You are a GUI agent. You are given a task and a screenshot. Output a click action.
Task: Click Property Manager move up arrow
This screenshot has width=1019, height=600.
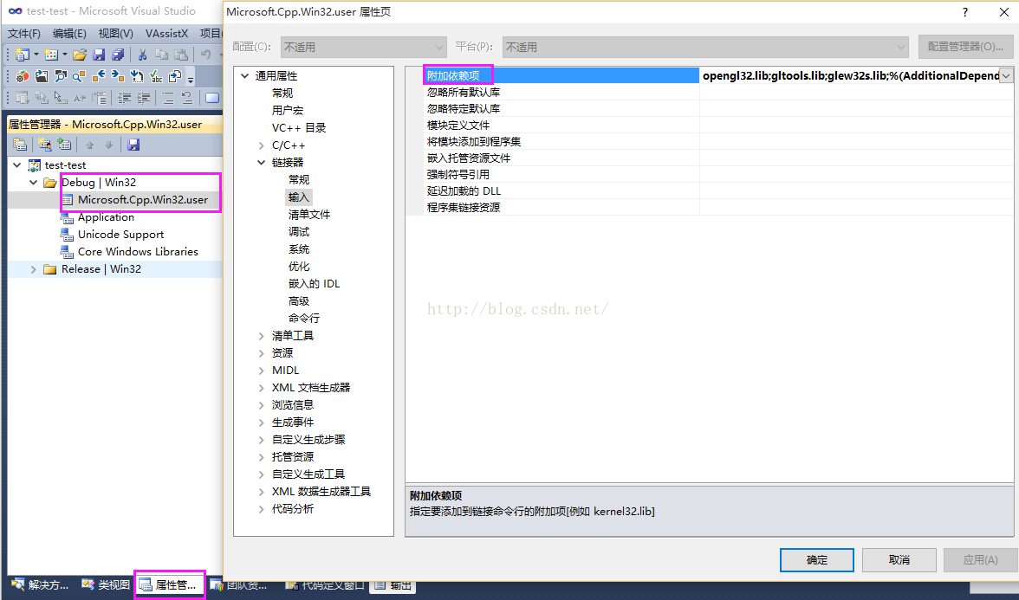[90, 145]
